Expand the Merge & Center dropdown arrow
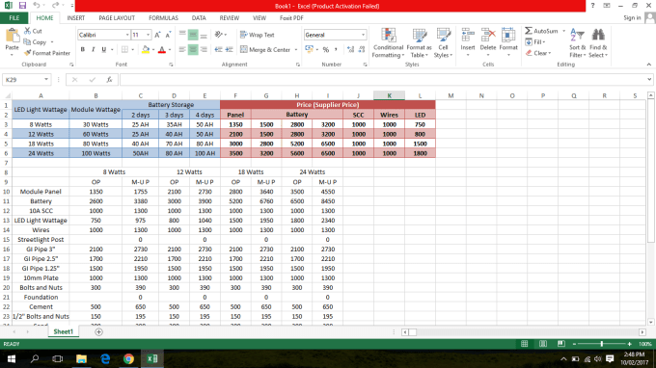 296,50
